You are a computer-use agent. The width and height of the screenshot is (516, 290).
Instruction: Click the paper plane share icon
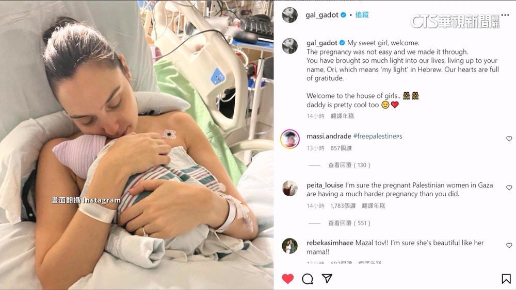(x=327, y=279)
